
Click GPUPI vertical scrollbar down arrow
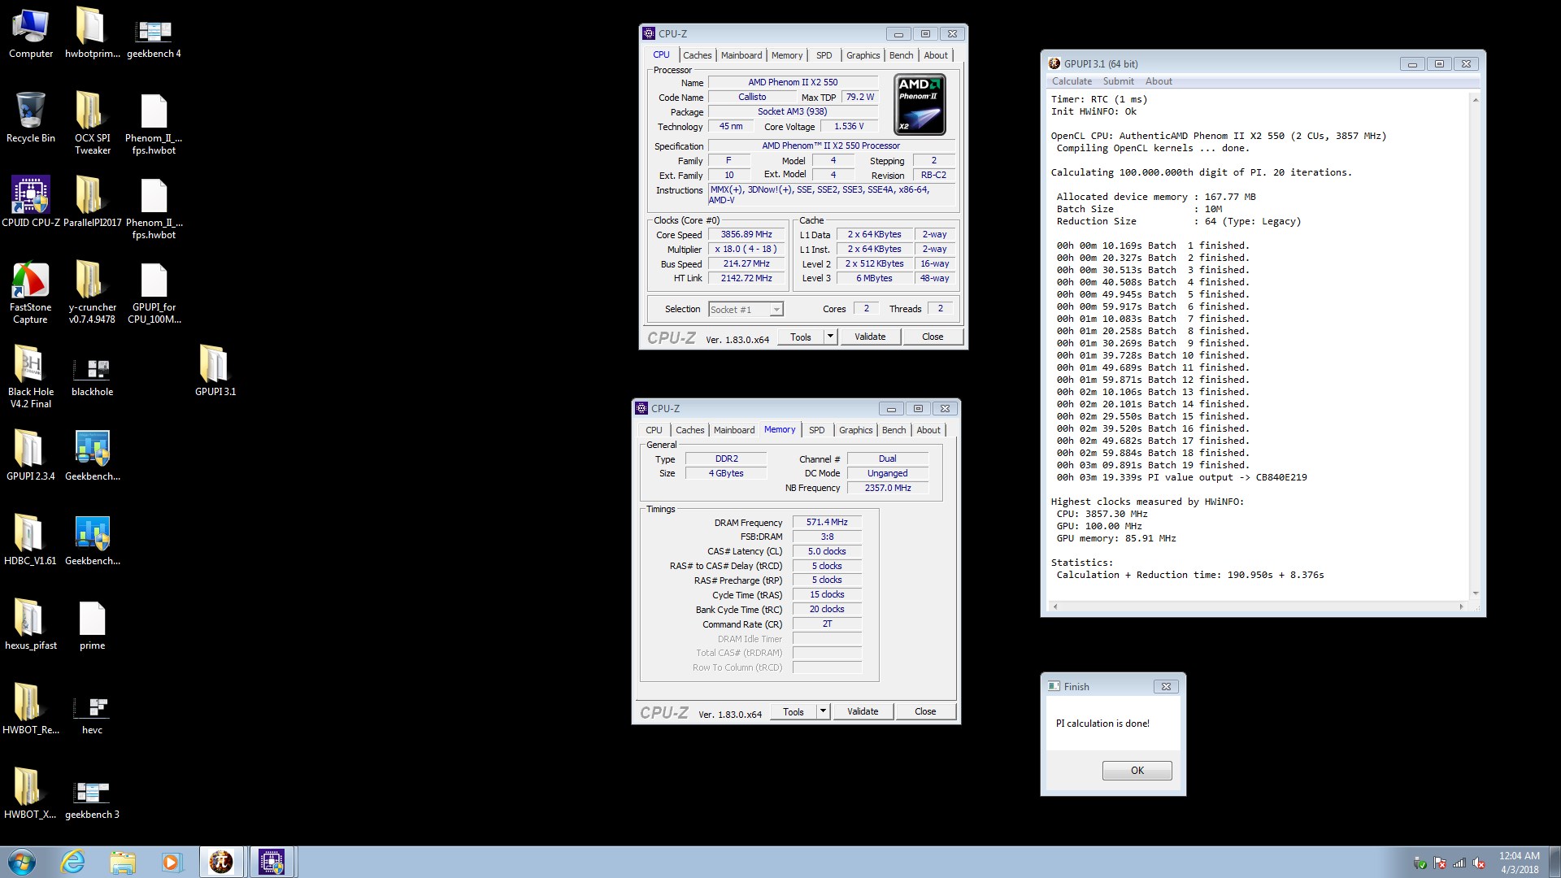click(1475, 593)
